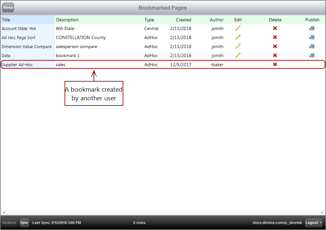Viewport: 326px width, 230px height.
Task: Edit the Account State: WA bookmark
Action: pos(238,28)
